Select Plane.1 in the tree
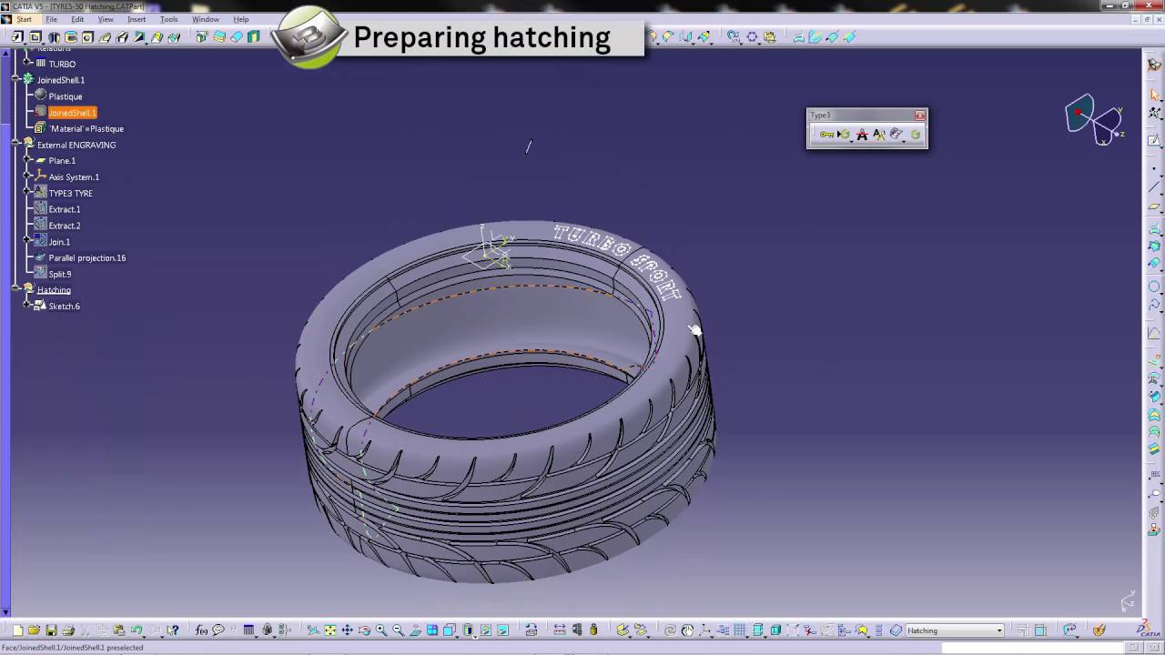 (62, 161)
